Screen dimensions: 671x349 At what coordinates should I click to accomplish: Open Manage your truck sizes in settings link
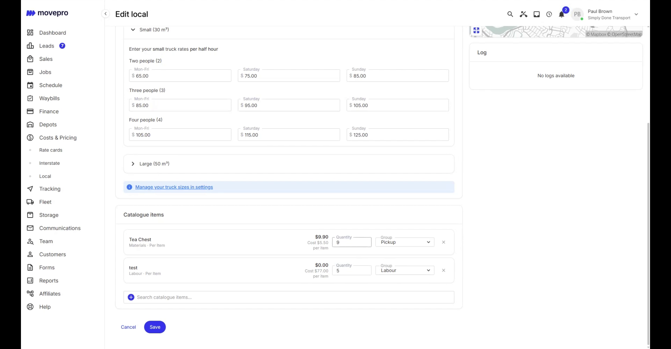(x=174, y=187)
